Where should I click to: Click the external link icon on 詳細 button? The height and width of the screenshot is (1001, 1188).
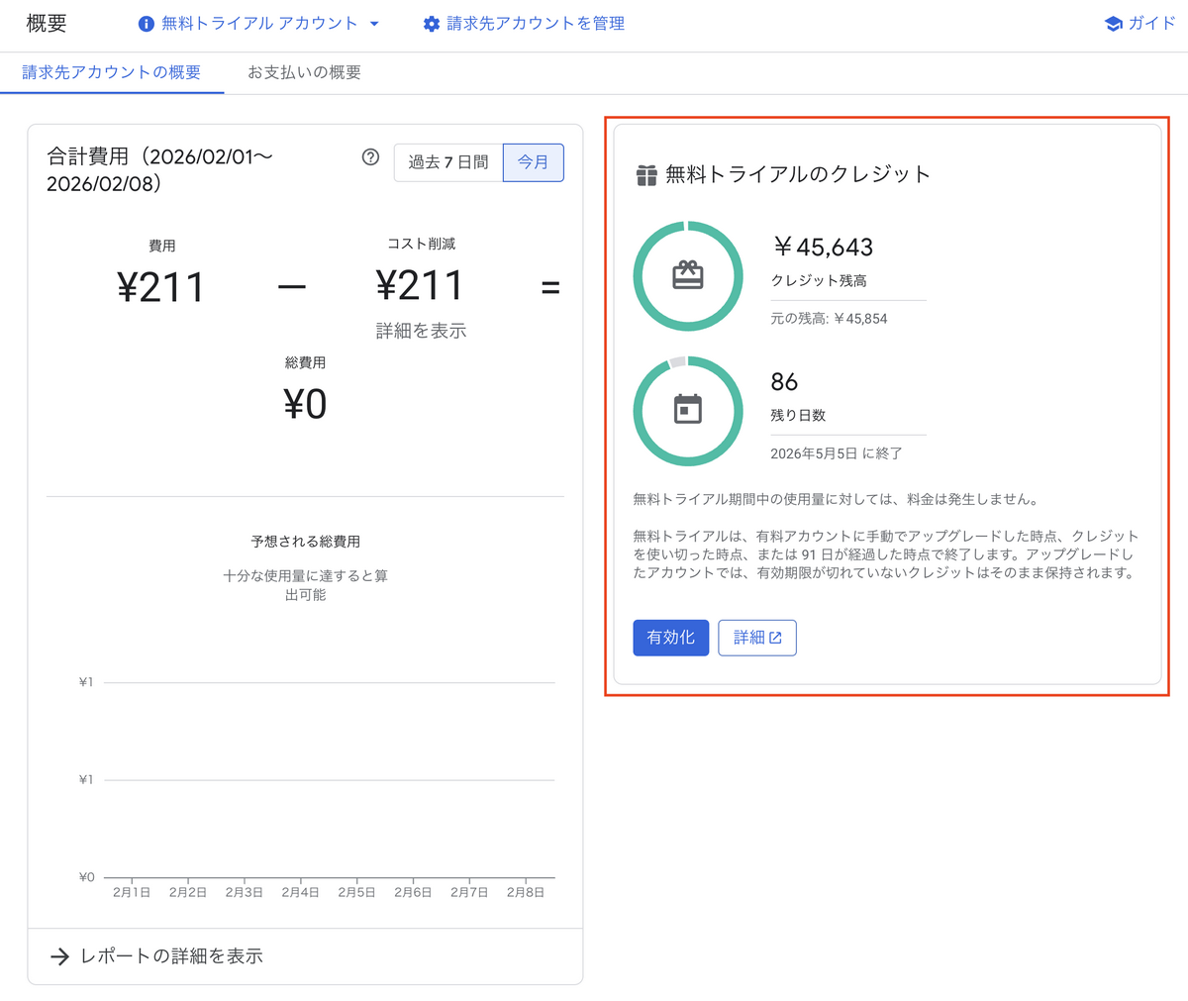pos(774,638)
